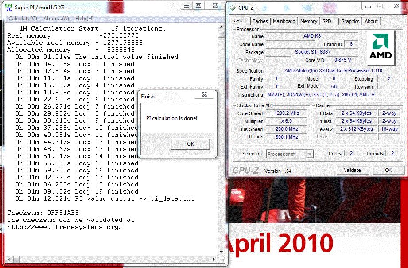
Task: Click the Core Speed value 1200.2 MHz
Action: [x=287, y=113]
